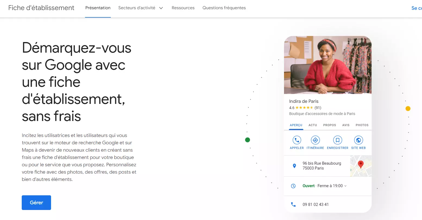Screen dimensions: 422x220
Task: Select the APERÇU tab in phone card
Action: pos(296,125)
